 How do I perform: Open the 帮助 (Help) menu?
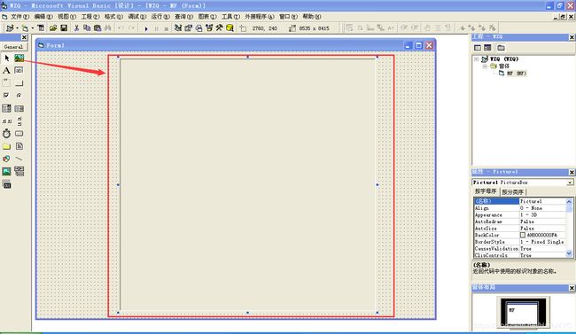(x=312, y=17)
